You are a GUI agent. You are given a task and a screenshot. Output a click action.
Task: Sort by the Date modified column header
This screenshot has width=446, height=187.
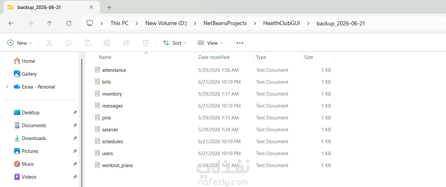pyautogui.click(x=214, y=57)
